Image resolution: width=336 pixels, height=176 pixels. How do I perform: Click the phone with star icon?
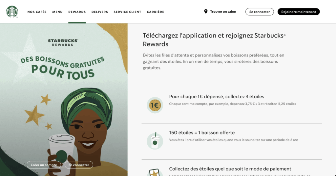tap(155, 172)
